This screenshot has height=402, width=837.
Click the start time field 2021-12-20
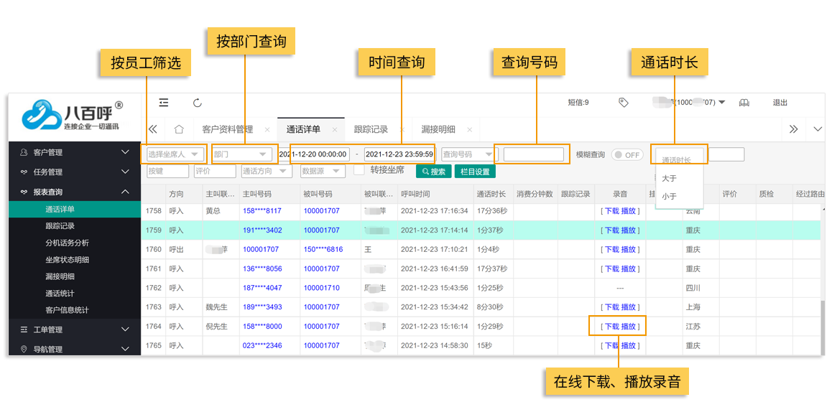tap(314, 154)
